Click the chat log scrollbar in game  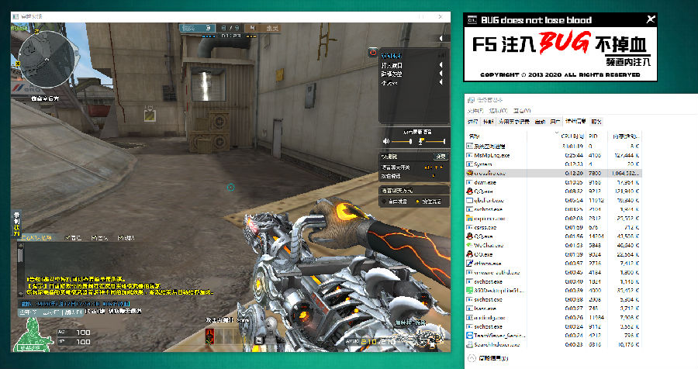pyautogui.click(x=20, y=271)
